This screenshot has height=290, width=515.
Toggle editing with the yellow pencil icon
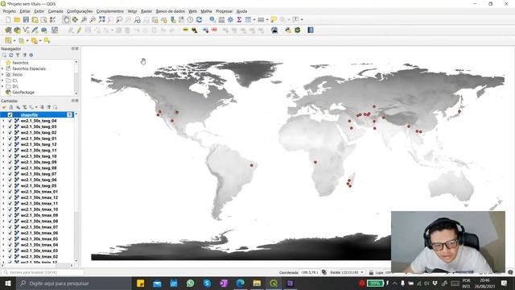click(x=79, y=31)
